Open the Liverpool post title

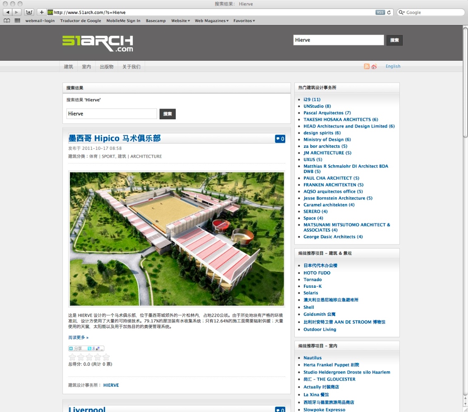(87, 409)
